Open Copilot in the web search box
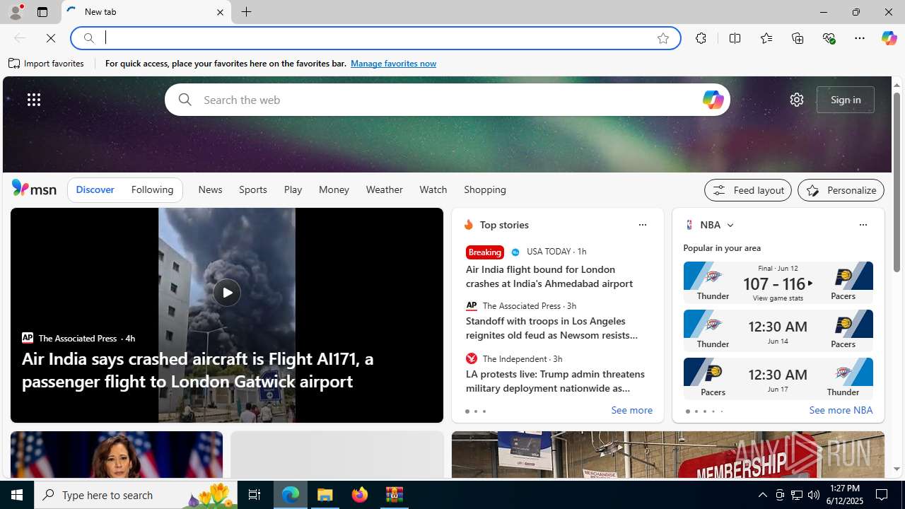This screenshot has width=905, height=509. tap(713, 100)
